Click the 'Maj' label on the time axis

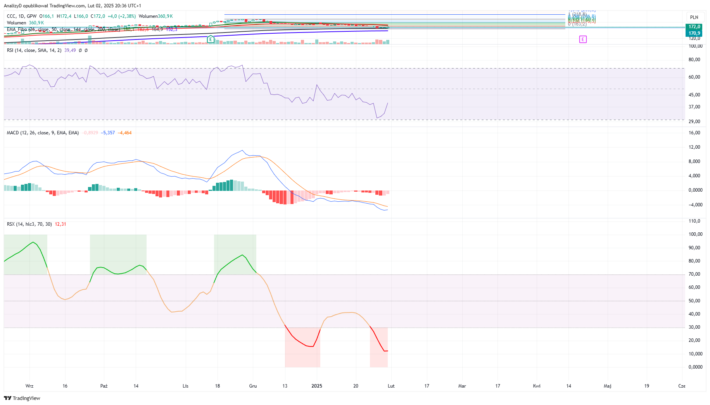[x=607, y=386]
